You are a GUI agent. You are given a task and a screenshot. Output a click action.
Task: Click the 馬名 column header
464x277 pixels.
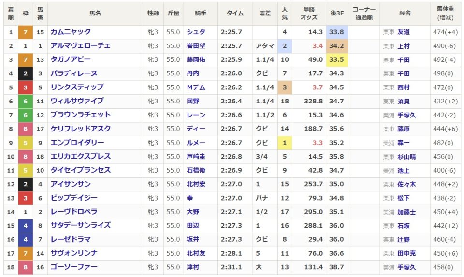coord(95,14)
